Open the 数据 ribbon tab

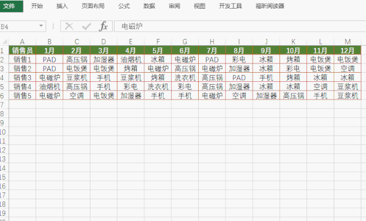[x=149, y=6]
